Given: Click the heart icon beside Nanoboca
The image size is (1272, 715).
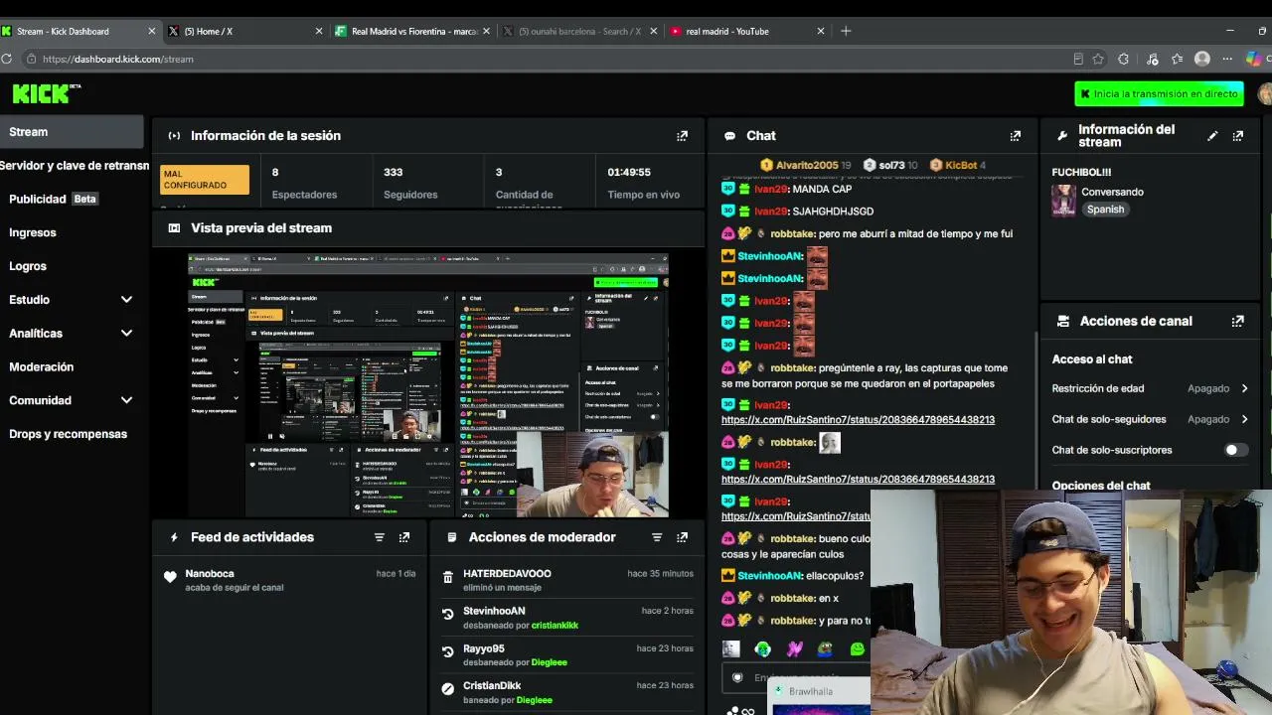Looking at the screenshot, I should 170,577.
